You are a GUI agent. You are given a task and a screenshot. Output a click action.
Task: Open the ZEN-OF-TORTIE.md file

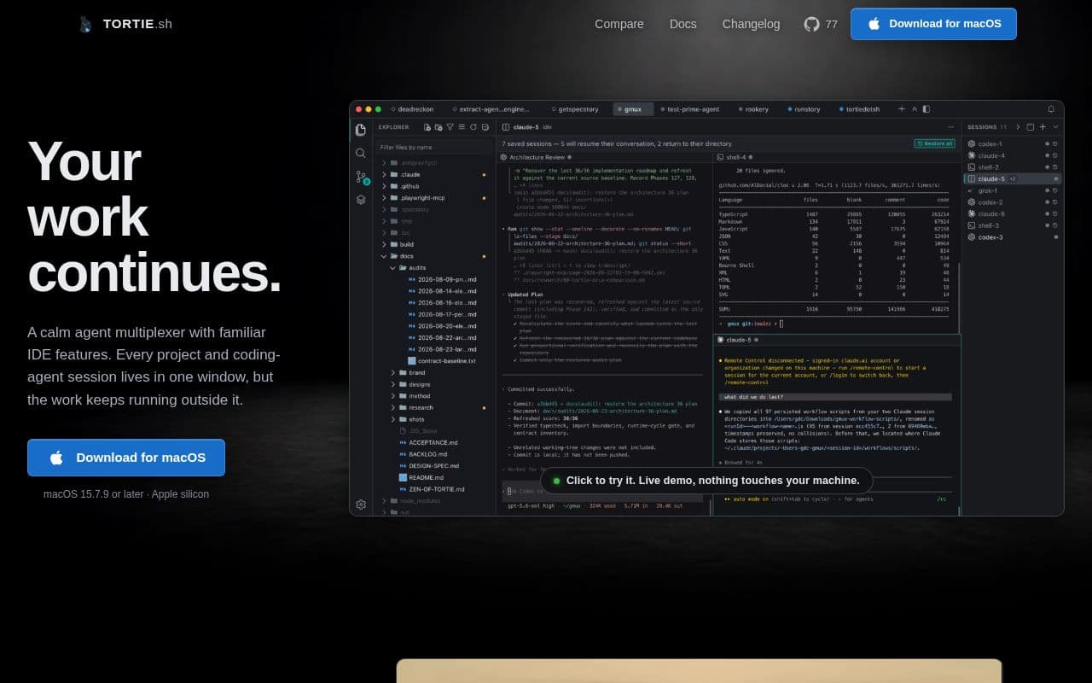pos(433,489)
